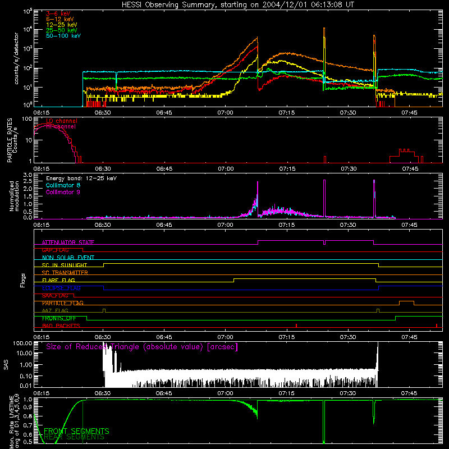This screenshot has height=449, width=449.
Task: Click the 'PARTICLE RATES' axis label
Action: click(x=10, y=140)
